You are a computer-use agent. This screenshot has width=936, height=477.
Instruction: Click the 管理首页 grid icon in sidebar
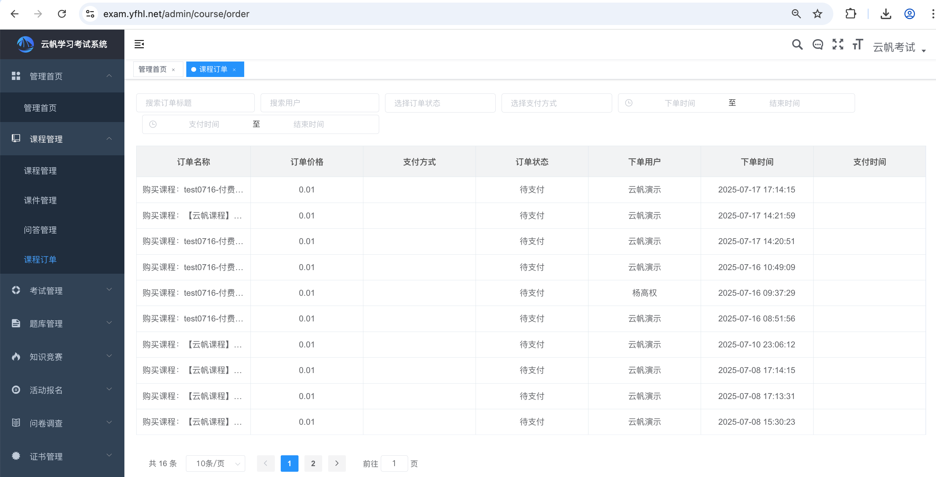[x=16, y=76]
